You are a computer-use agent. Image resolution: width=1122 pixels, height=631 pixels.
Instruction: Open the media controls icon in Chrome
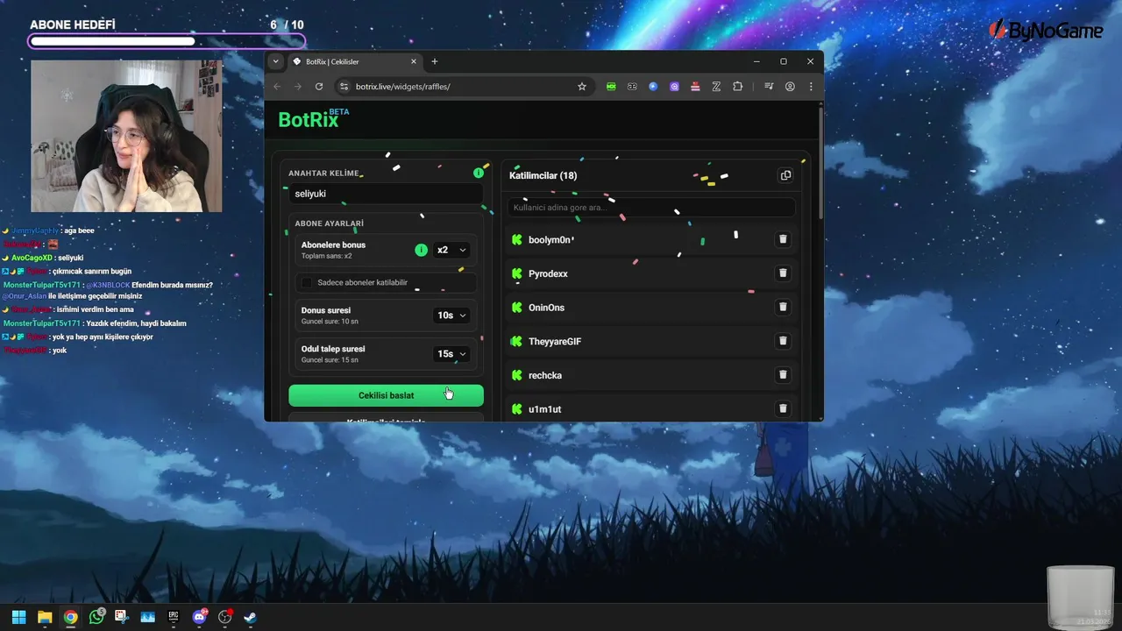pos(769,87)
